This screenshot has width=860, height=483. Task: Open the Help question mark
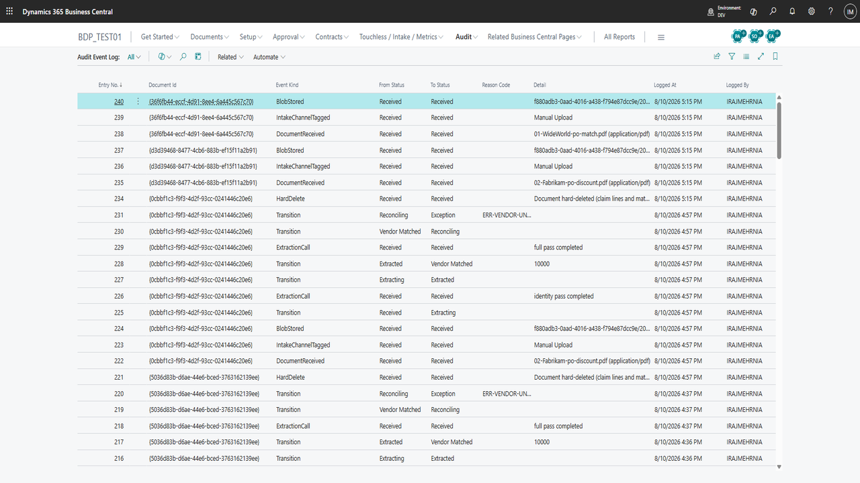coord(831,11)
